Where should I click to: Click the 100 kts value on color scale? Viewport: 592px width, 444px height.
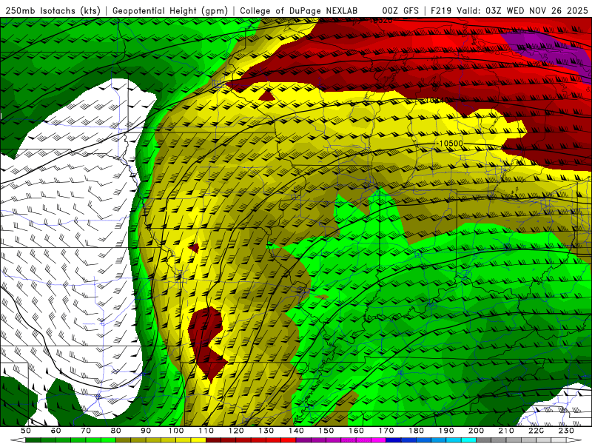tap(176, 431)
